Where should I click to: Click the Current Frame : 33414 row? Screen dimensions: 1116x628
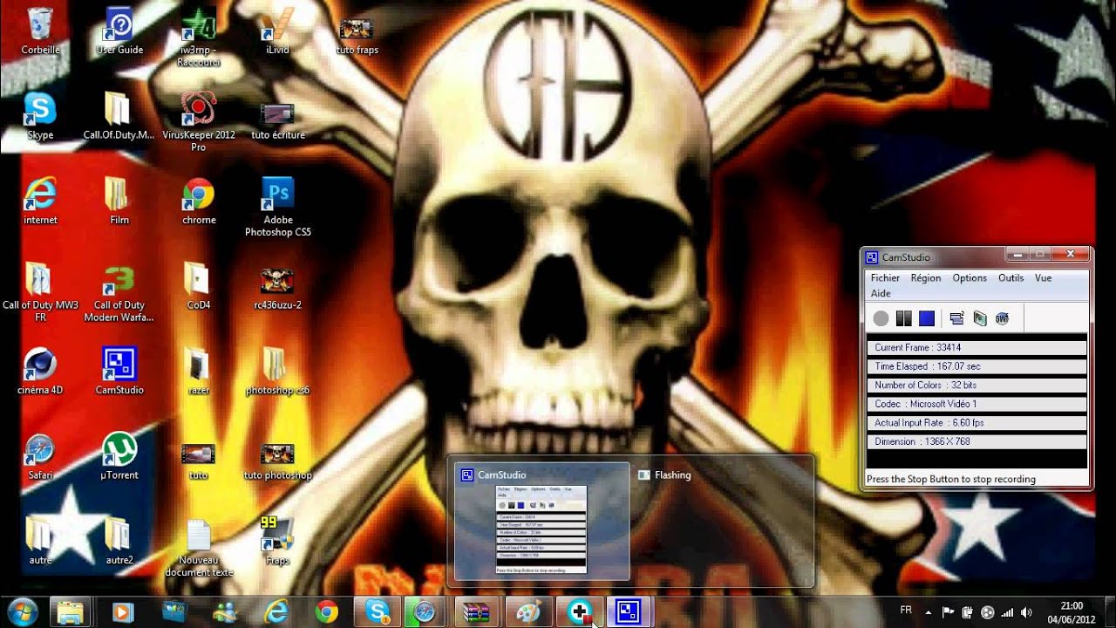click(976, 347)
